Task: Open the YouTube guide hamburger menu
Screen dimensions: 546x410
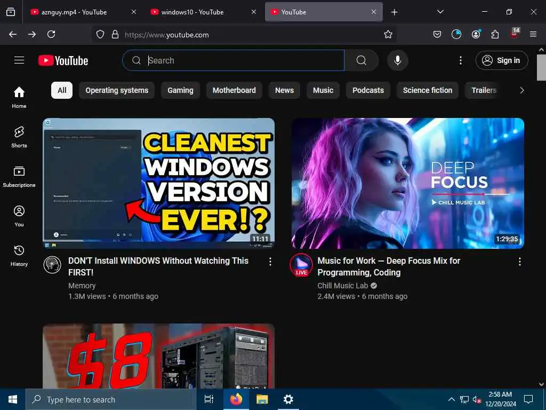Action: pyautogui.click(x=19, y=60)
